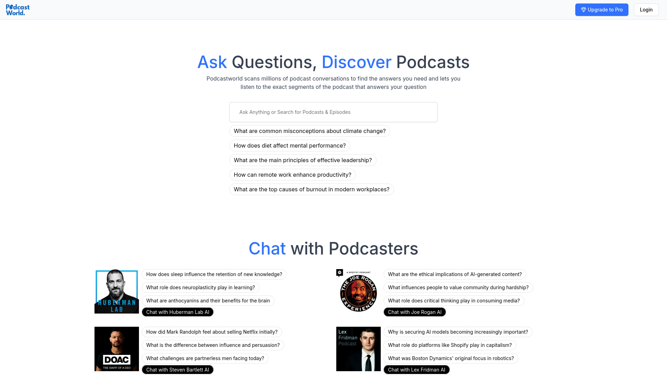Select climate change misconceptions question
667x375 pixels.
coord(309,131)
